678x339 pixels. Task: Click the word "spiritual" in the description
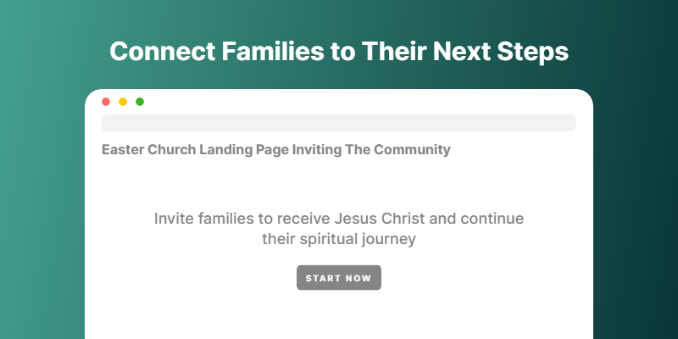point(327,239)
